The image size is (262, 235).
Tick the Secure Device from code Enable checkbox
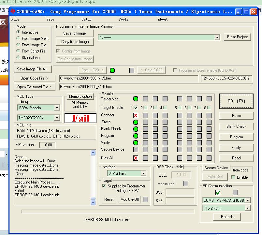[233, 177]
